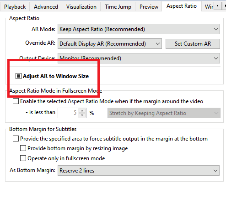Check Provide the specified area for subtitles
This screenshot has width=226, height=204.
(16, 139)
